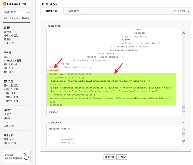View 유입 키워드 statistics
193x165 pixels.
(11, 89)
